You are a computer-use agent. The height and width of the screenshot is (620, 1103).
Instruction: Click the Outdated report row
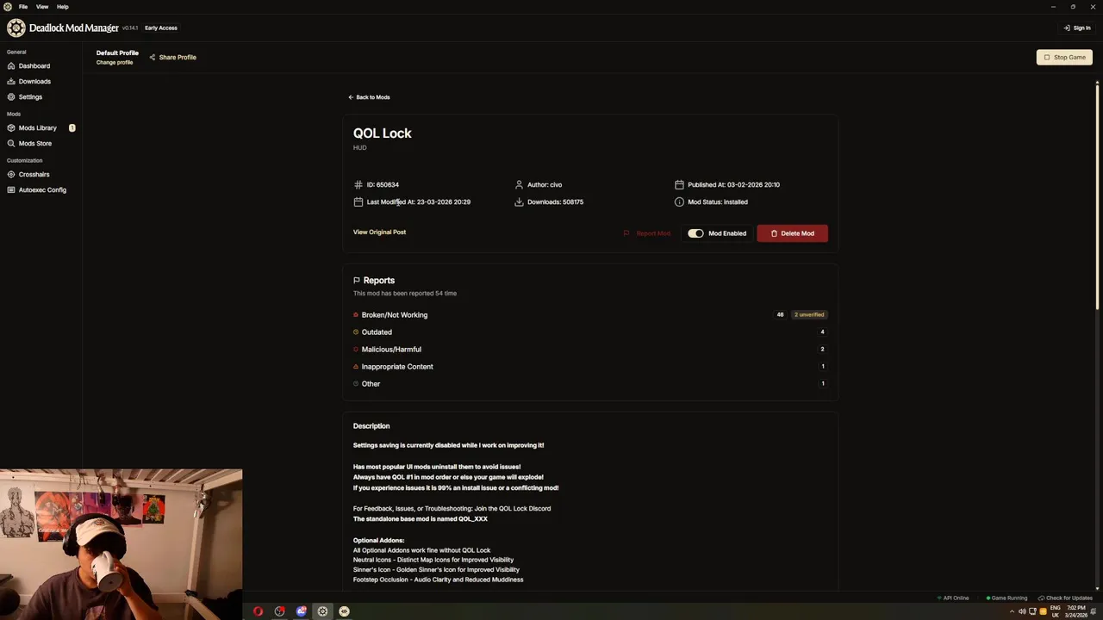click(x=589, y=332)
